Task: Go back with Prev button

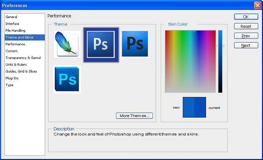Action: coord(246,36)
